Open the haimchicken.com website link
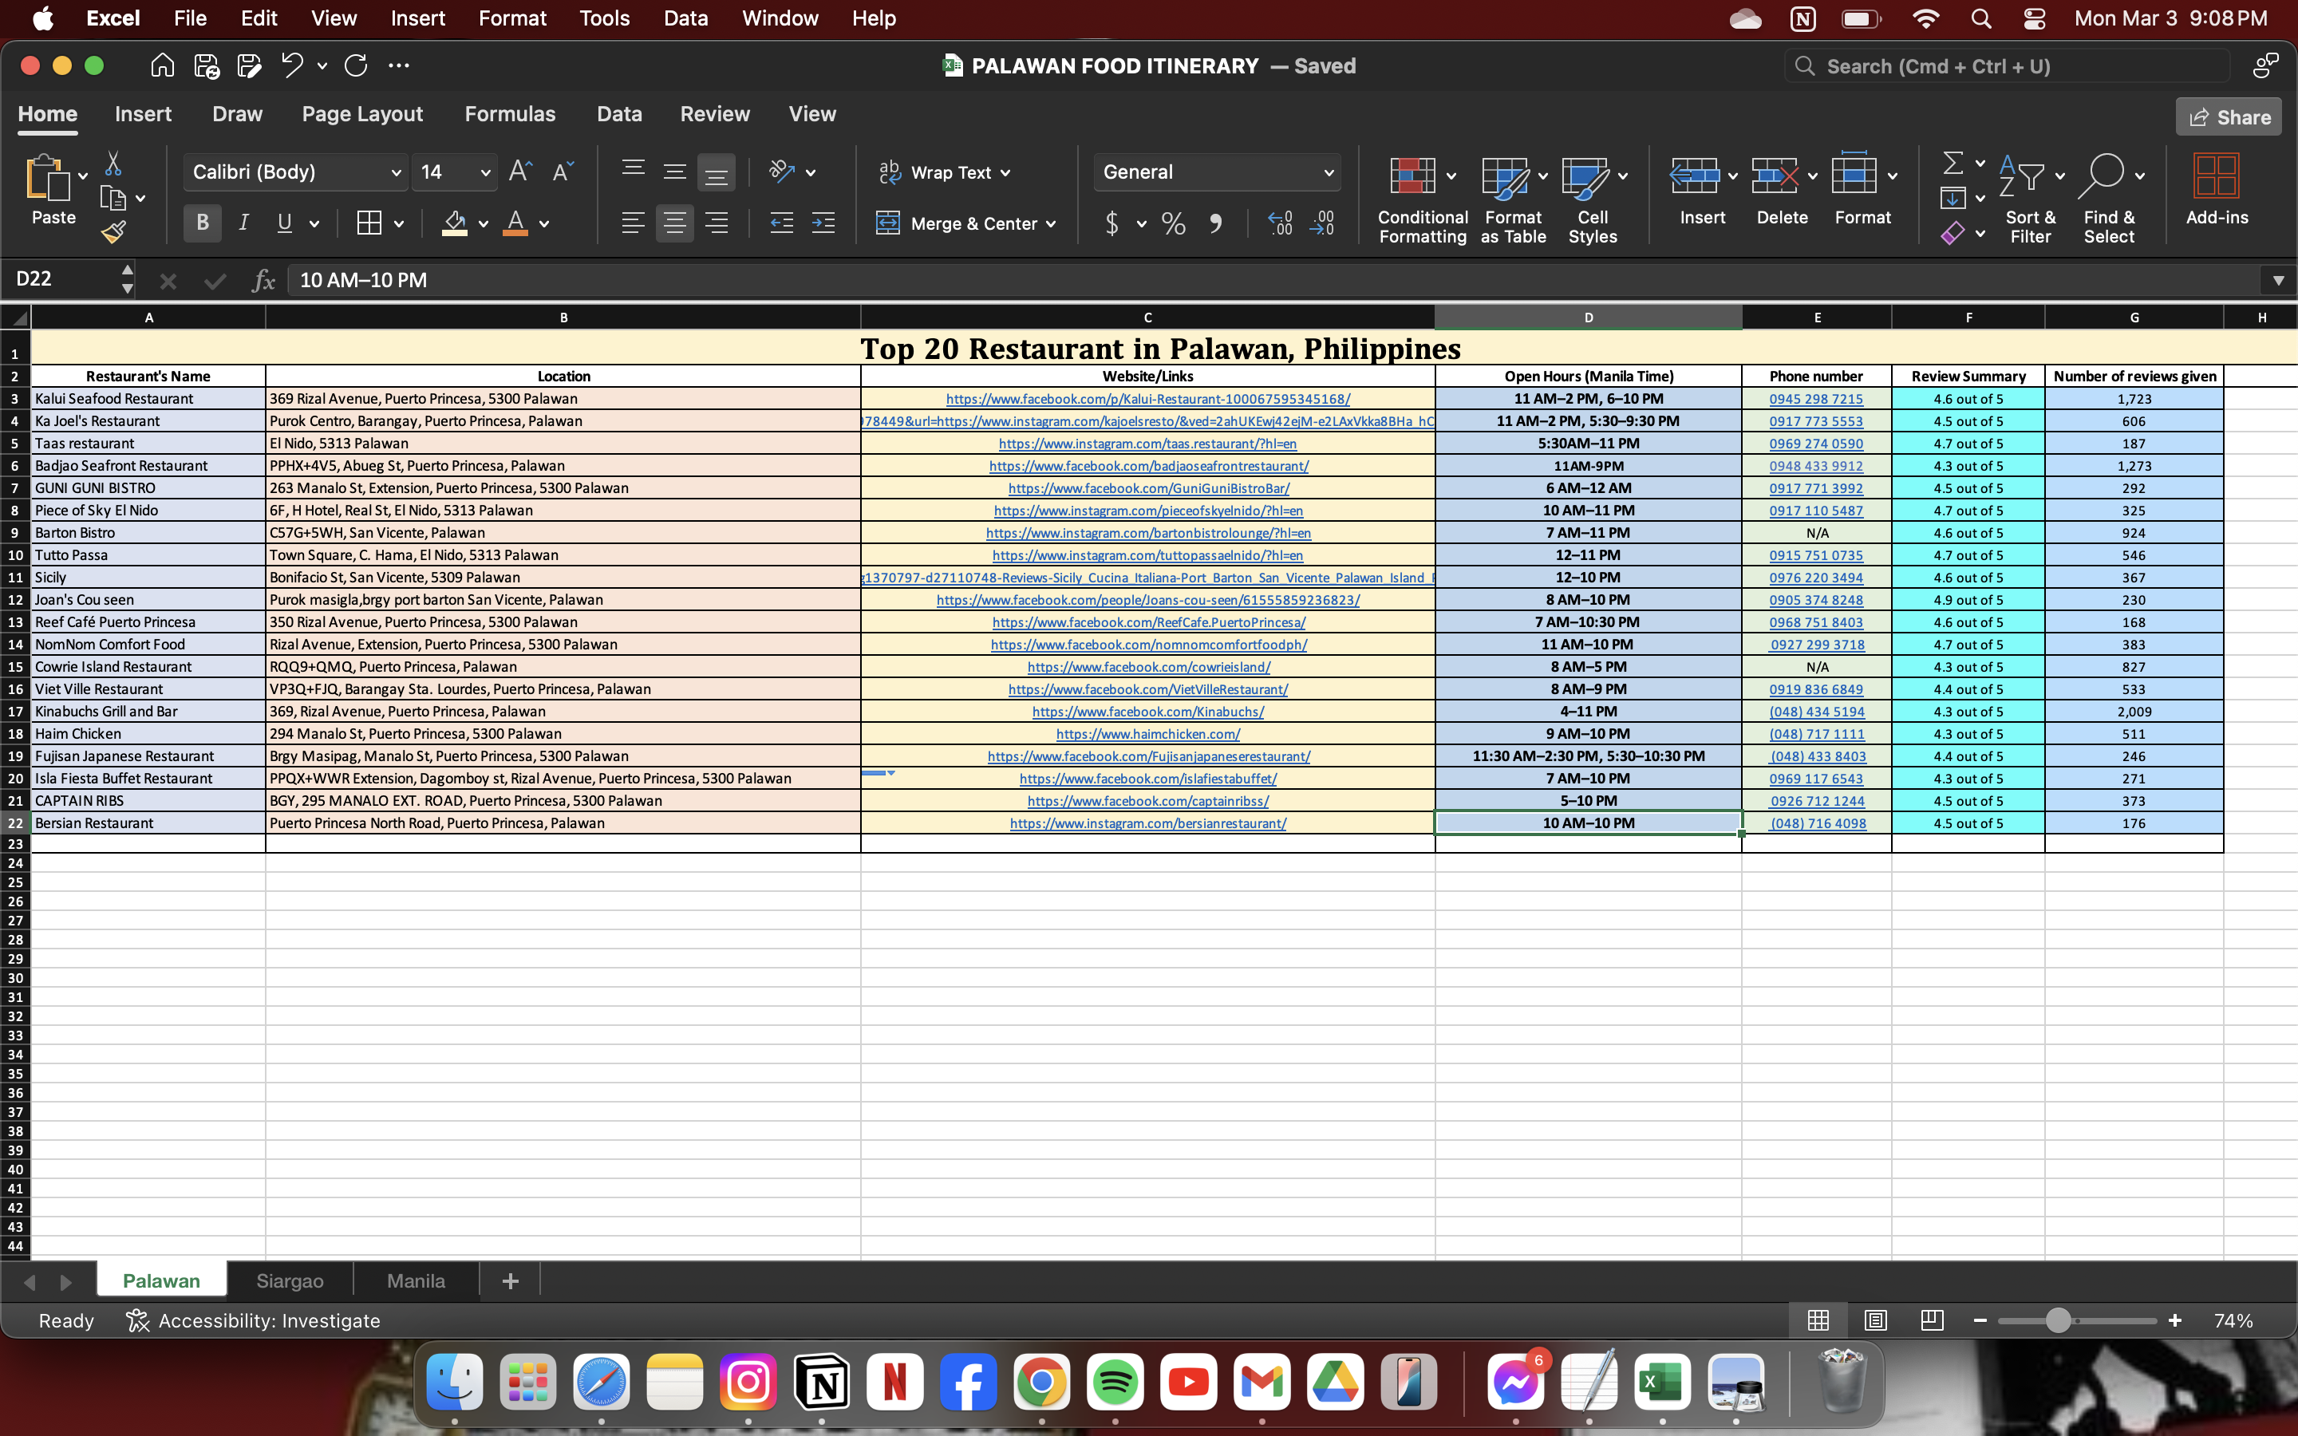Viewport: 2298px width, 1436px height. tap(1147, 734)
